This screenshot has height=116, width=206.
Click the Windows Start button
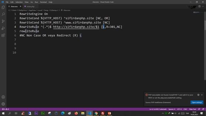click(3, 113)
